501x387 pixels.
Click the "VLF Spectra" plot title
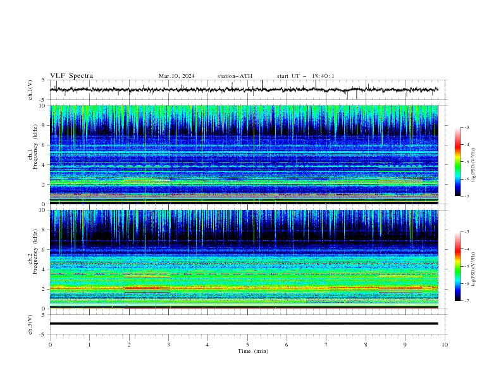coord(71,76)
